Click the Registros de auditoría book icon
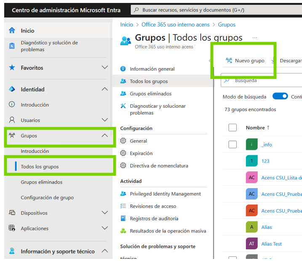302x261 pixels. 123,218
